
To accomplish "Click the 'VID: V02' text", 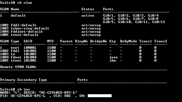I will click(x=62, y=96).
